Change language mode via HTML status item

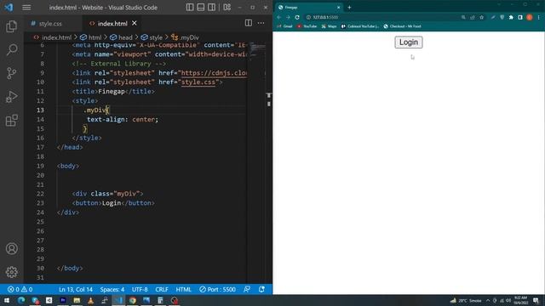coord(184,289)
